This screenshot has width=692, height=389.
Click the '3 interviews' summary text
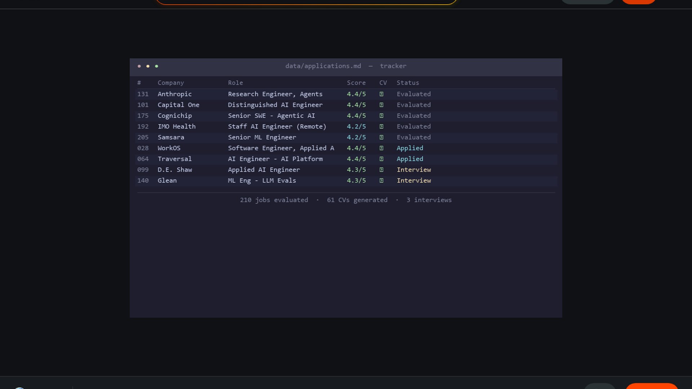[429, 200]
